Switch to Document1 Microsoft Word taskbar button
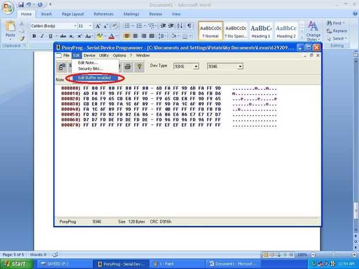The height and width of the screenshot is (269, 359). pos(232,264)
